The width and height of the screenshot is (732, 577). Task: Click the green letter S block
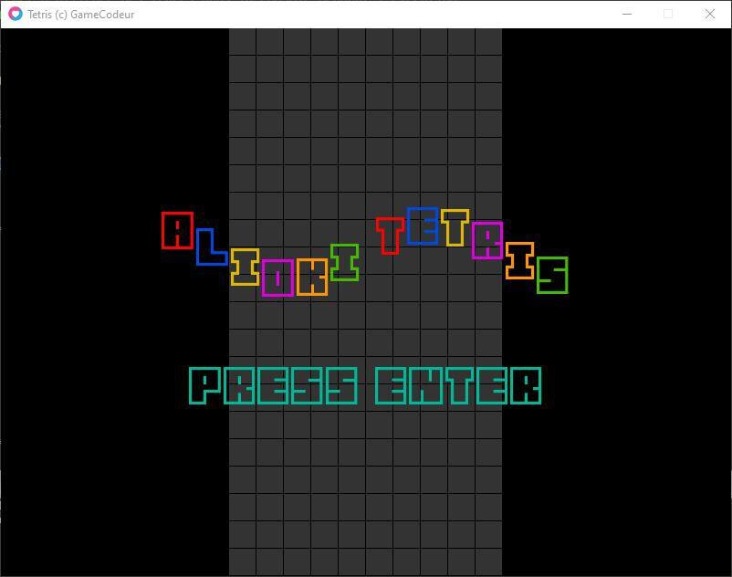[552, 275]
